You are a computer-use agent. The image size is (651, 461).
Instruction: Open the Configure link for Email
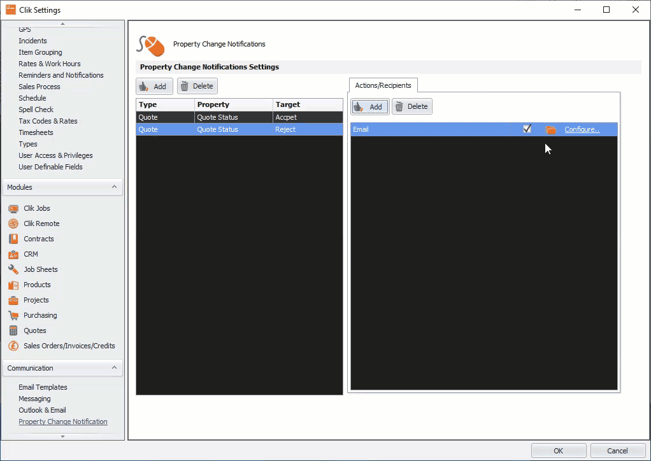click(582, 129)
